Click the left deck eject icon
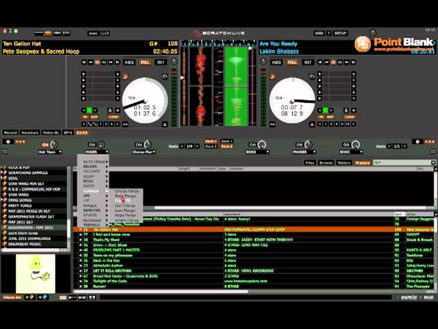 [x=165, y=124]
